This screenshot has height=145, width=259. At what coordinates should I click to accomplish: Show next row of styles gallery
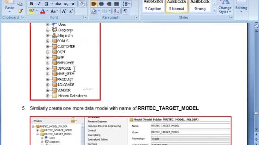click(214, 4)
